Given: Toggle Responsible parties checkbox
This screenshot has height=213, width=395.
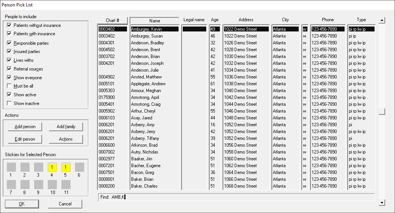Looking at the screenshot, I should coord(9,43).
